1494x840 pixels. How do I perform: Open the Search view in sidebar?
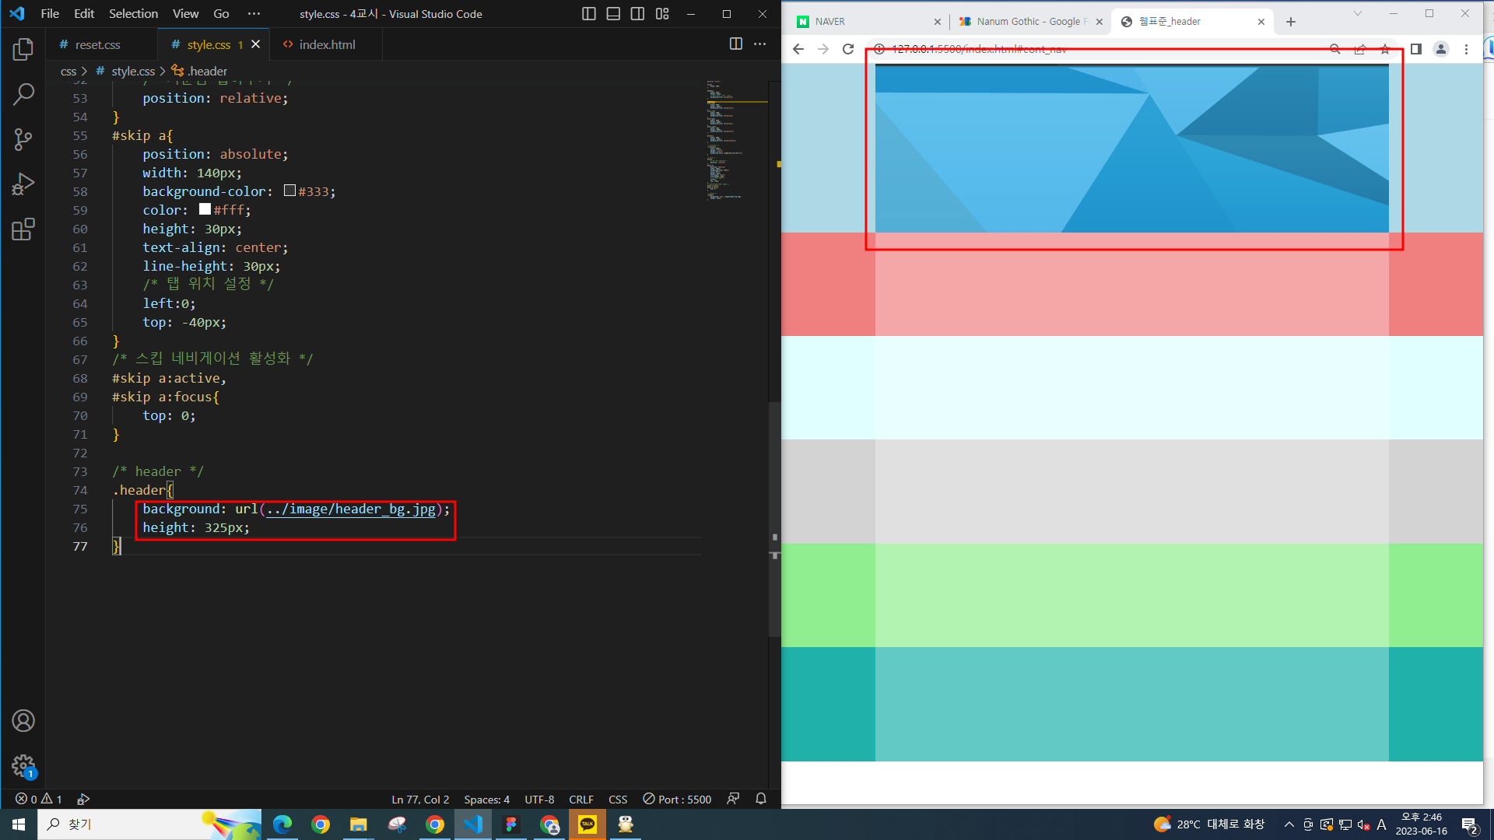23,95
